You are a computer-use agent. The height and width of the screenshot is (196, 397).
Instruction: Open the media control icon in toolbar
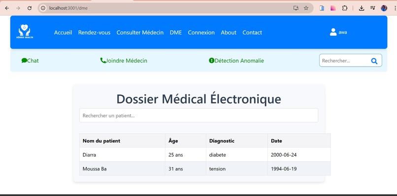(373, 8)
